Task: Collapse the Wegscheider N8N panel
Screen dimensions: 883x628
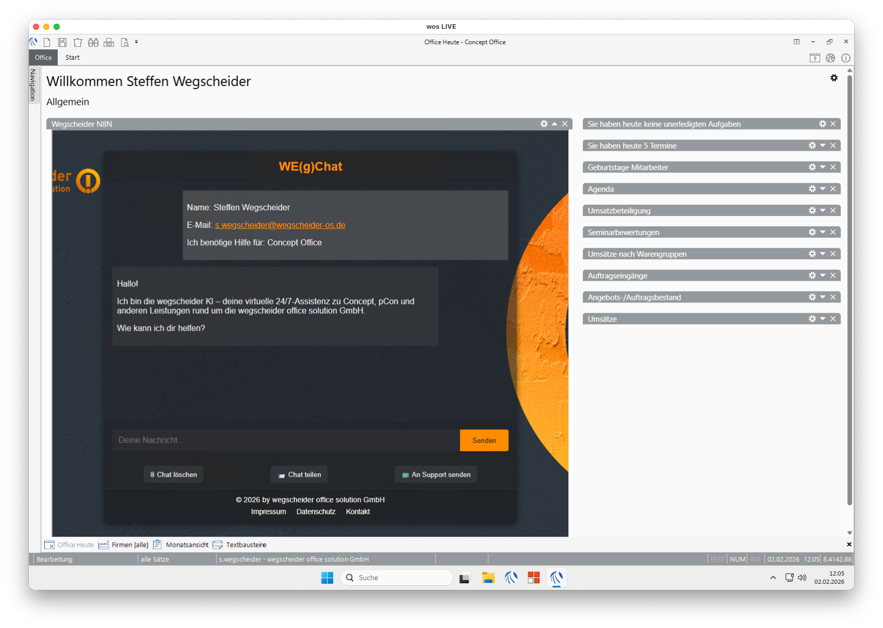Action: [x=555, y=124]
